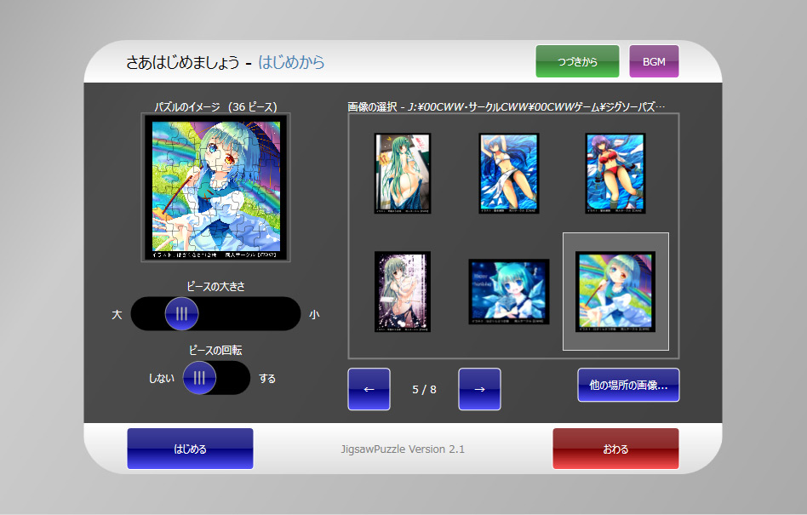The height and width of the screenshot is (515, 807).
Task: Select the highlighted rainbow umbrella girl thumbnail
Action: click(x=615, y=291)
